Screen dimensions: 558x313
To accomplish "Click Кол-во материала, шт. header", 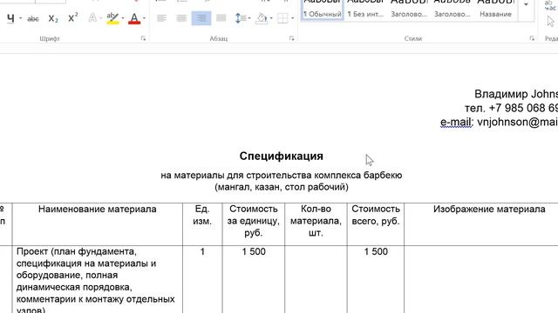I will coord(316,221).
